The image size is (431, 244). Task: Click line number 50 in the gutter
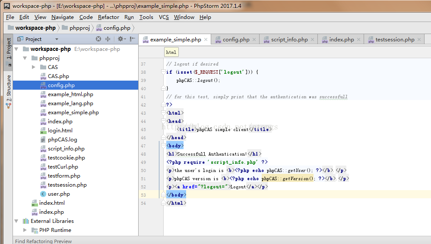tap(143, 170)
